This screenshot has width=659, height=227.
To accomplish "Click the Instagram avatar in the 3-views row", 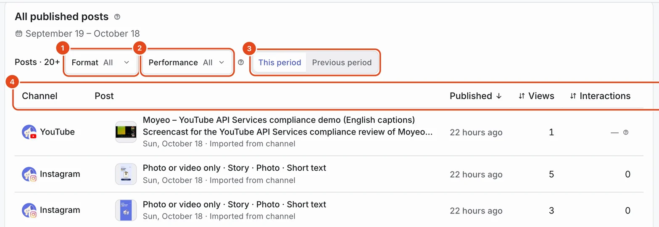I will (29, 210).
